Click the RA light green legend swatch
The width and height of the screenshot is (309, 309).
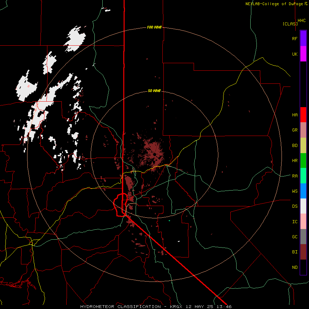(x=303, y=176)
